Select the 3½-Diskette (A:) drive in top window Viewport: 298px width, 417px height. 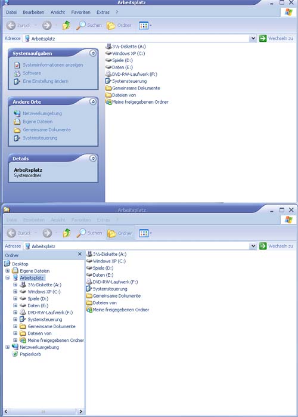coord(125,47)
